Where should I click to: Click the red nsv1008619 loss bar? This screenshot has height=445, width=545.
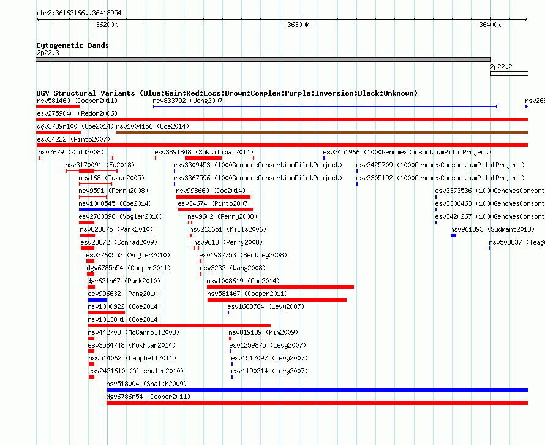coord(280,287)
